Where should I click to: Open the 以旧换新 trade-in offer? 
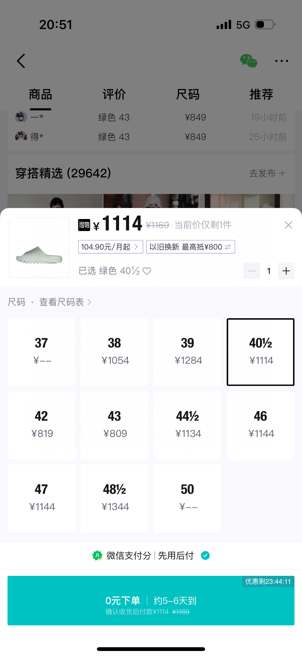190,247
